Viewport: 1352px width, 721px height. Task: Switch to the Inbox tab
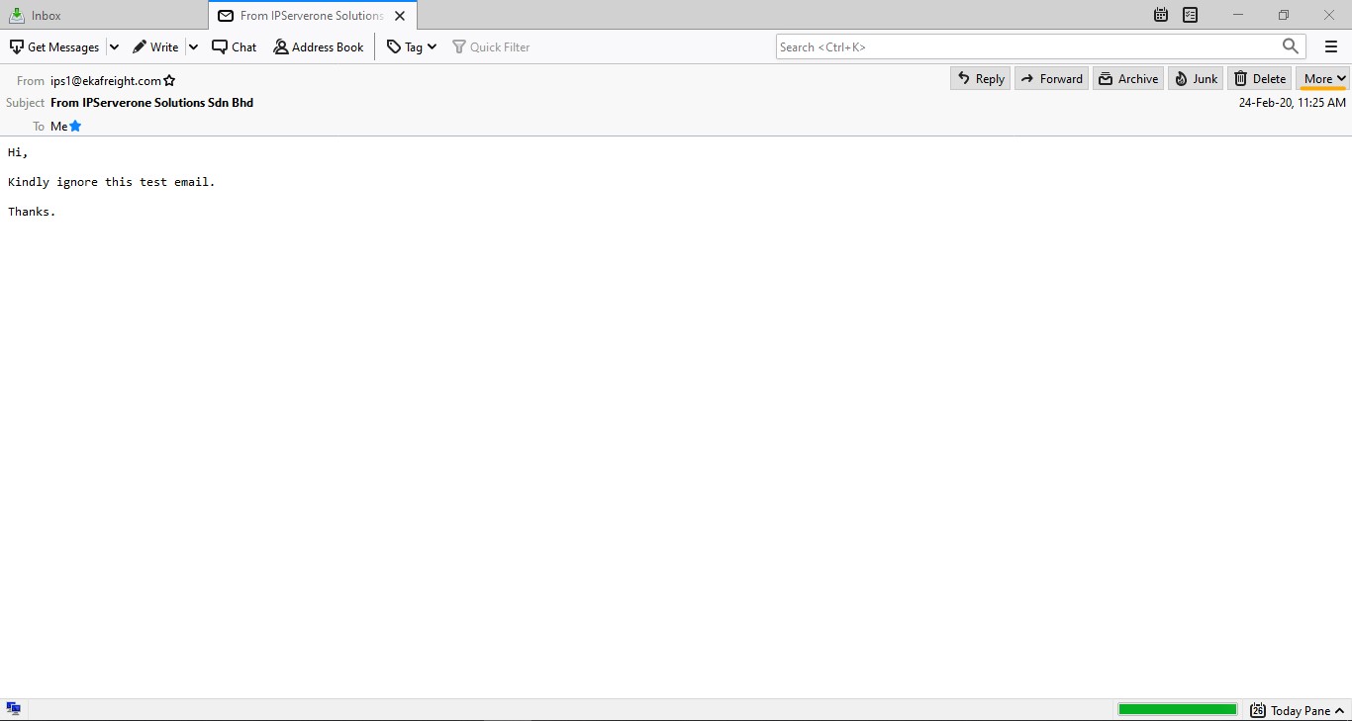point(45,15)
